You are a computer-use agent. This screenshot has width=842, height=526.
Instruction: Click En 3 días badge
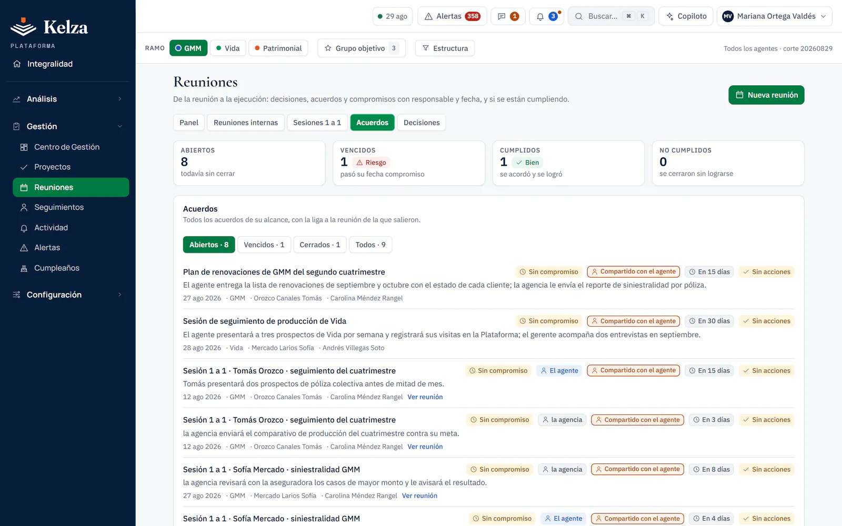(711, 420)
